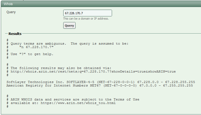Click the Results section heading
The height and width of the screenshot is (115, 201).
coord(15,34)
